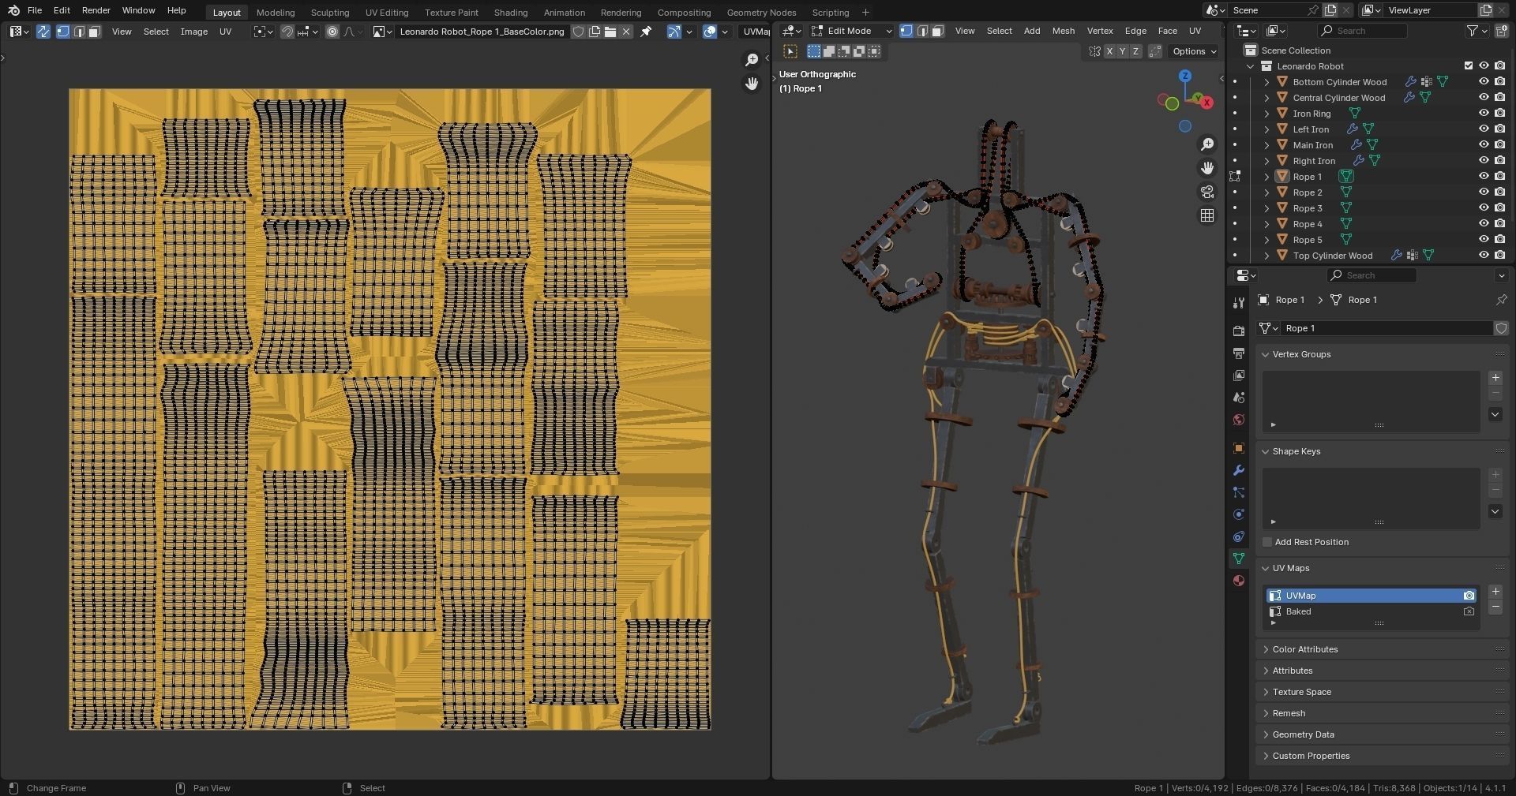Check the Add Rest Position checkbox
1516x796 pixels.
pyautogui.click(x=1267, y=542)
